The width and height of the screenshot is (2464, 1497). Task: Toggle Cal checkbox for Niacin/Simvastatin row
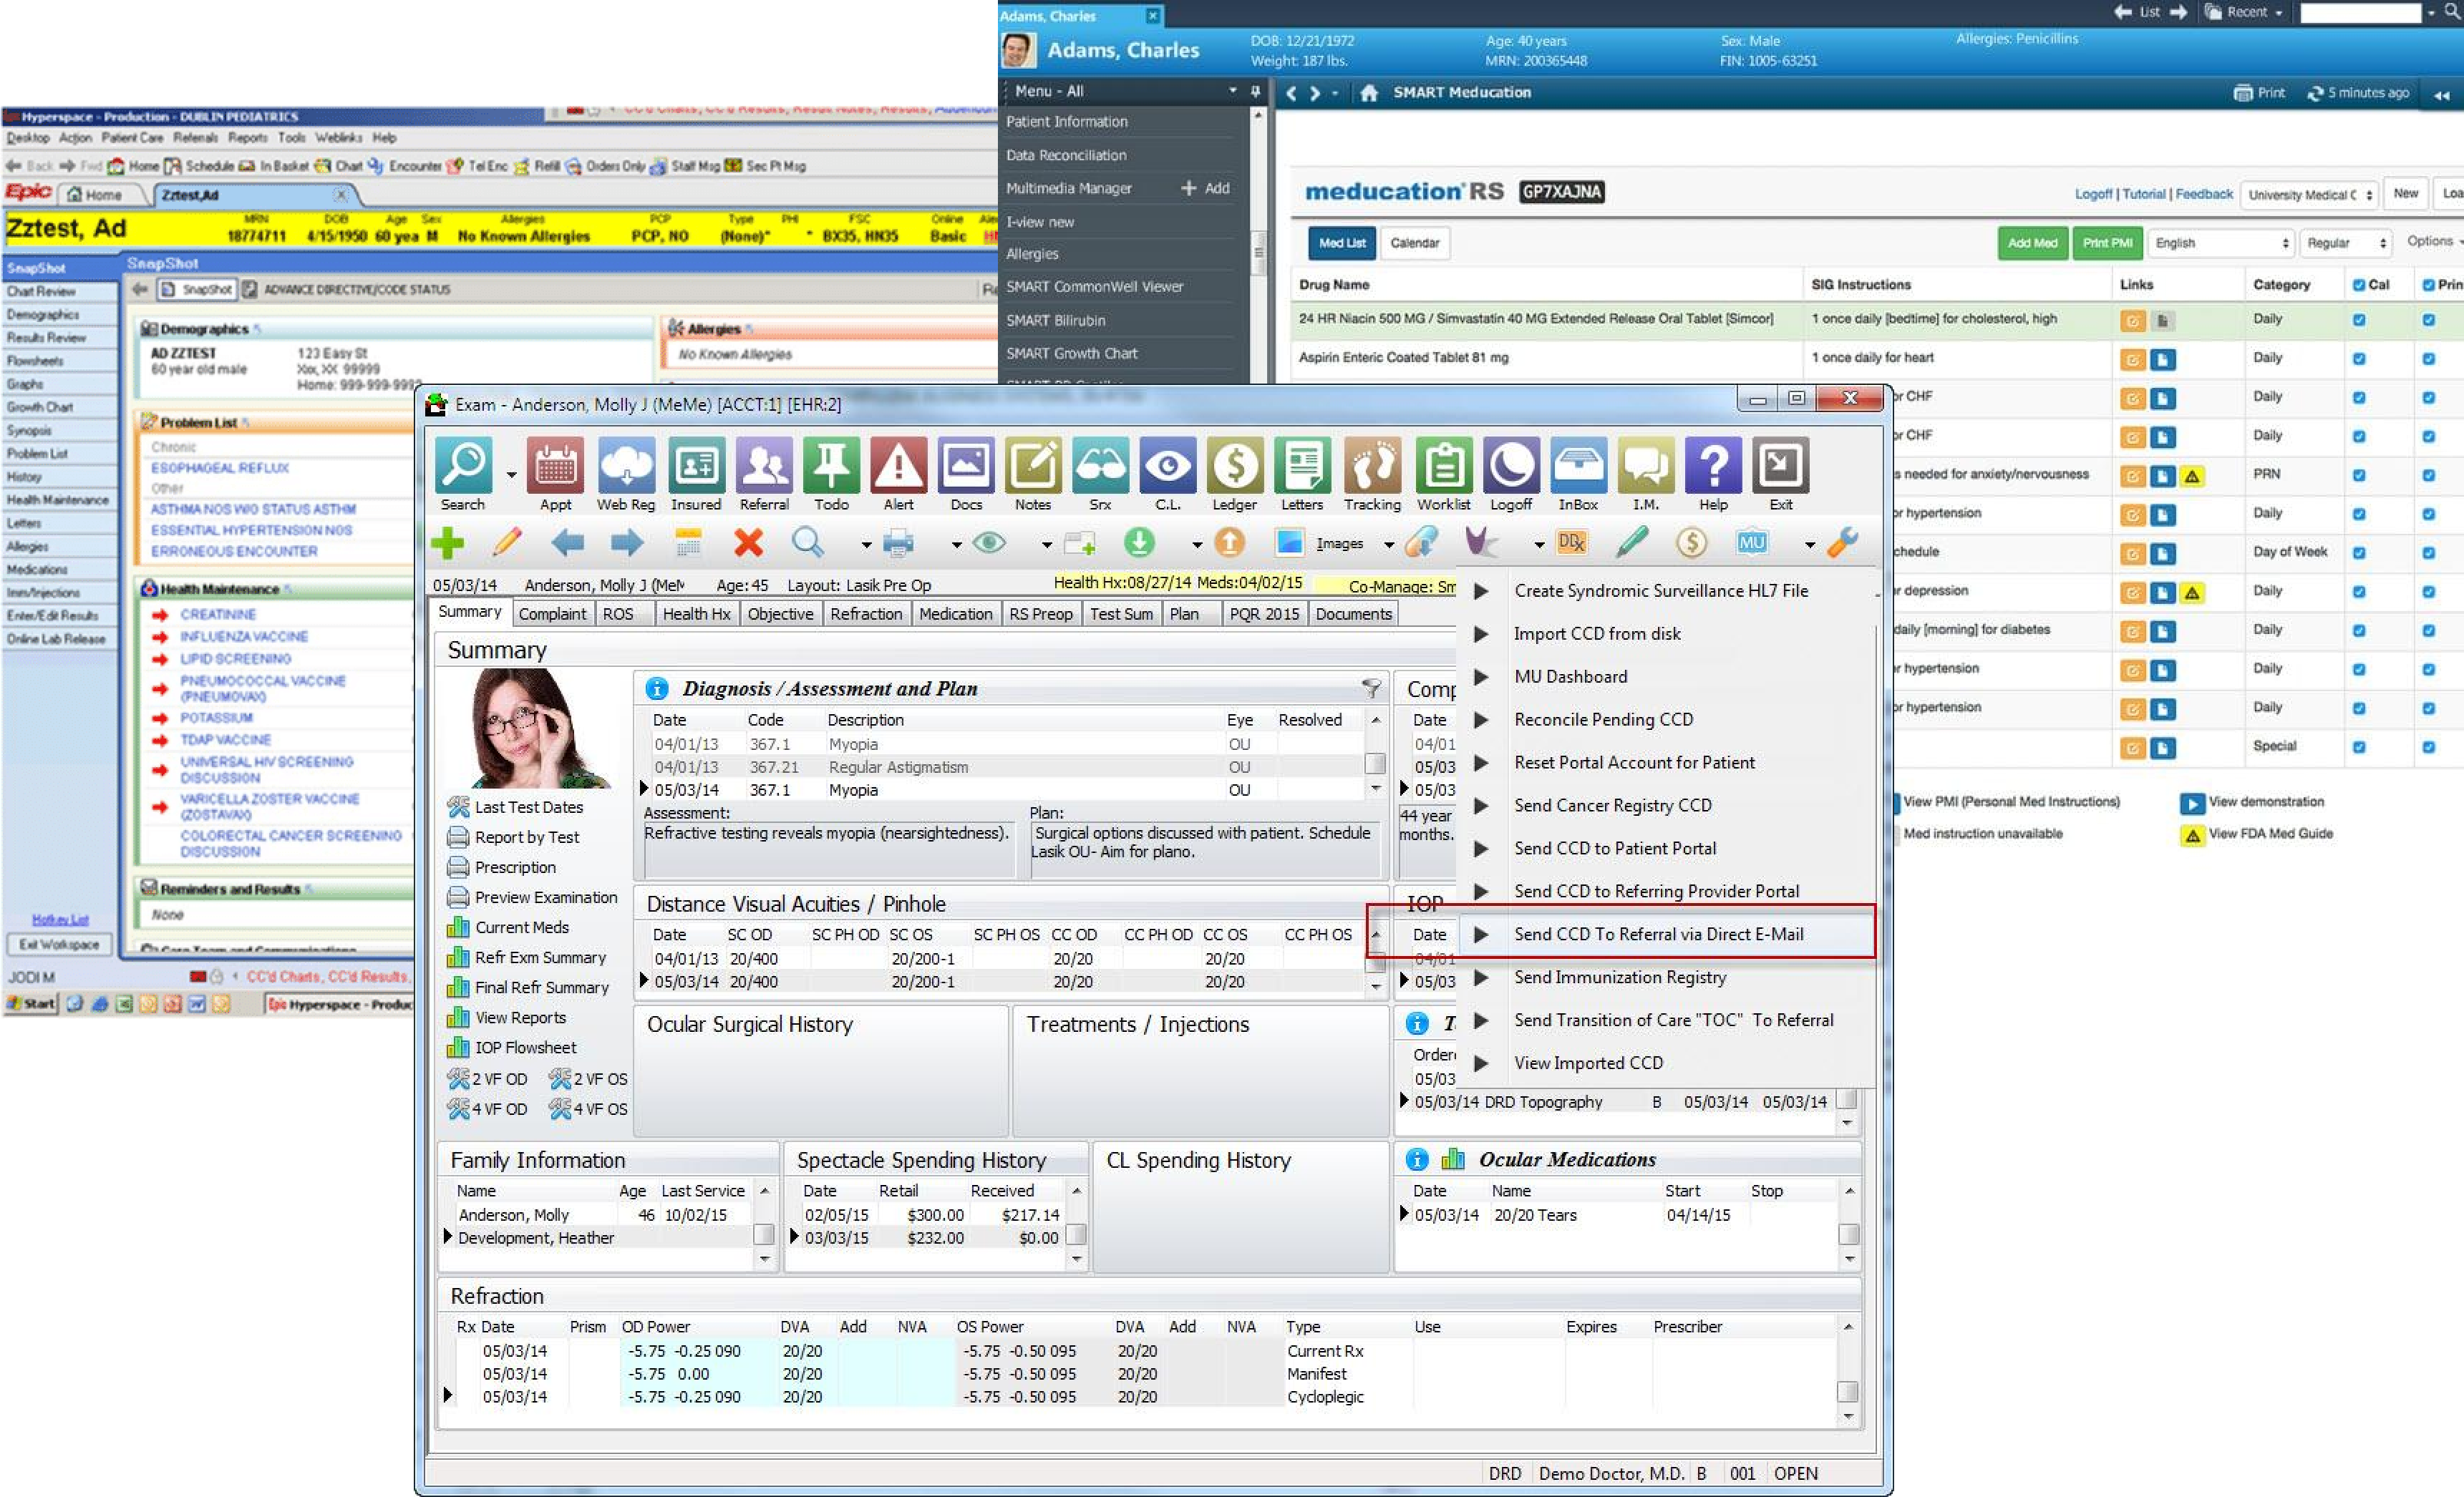pos(2359,320)
